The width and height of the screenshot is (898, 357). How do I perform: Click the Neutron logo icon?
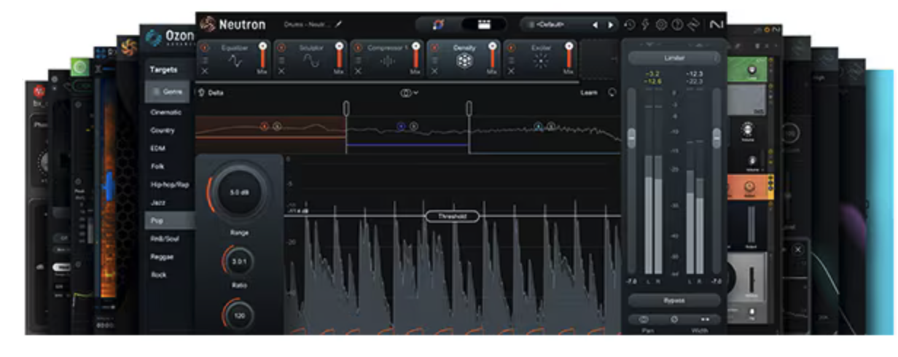click(208, 24)
